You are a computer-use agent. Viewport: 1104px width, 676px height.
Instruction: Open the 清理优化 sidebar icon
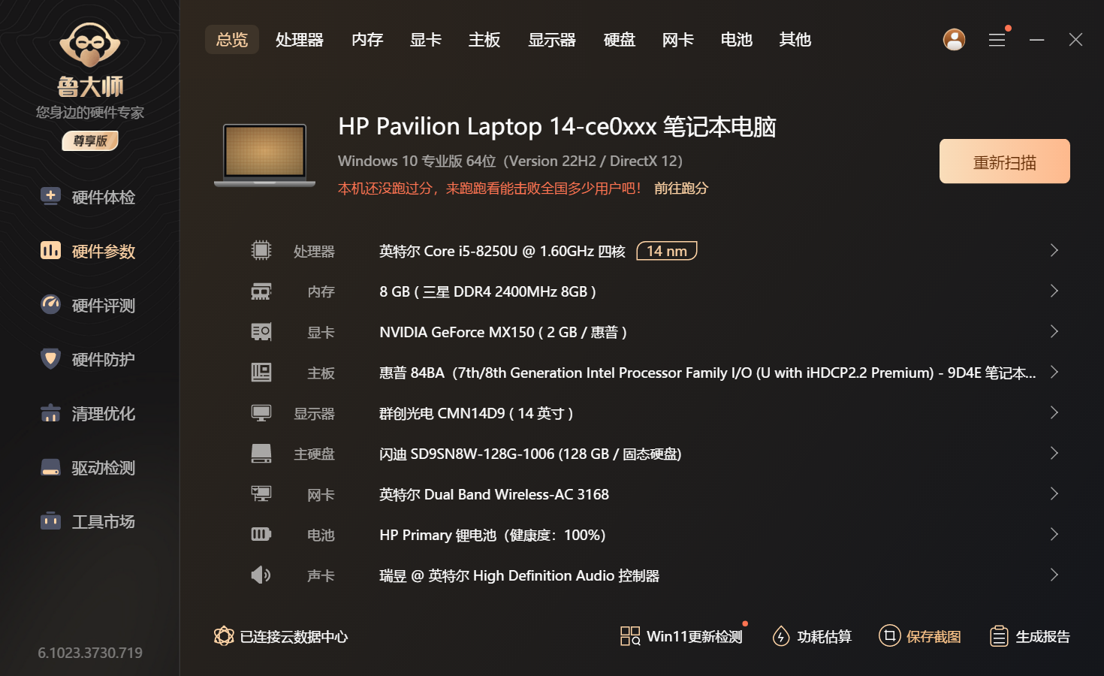pos(50,413)
